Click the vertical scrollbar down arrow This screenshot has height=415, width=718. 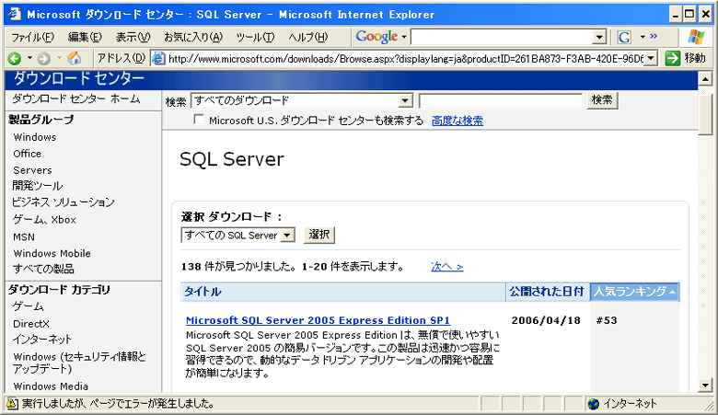(705, 386)
